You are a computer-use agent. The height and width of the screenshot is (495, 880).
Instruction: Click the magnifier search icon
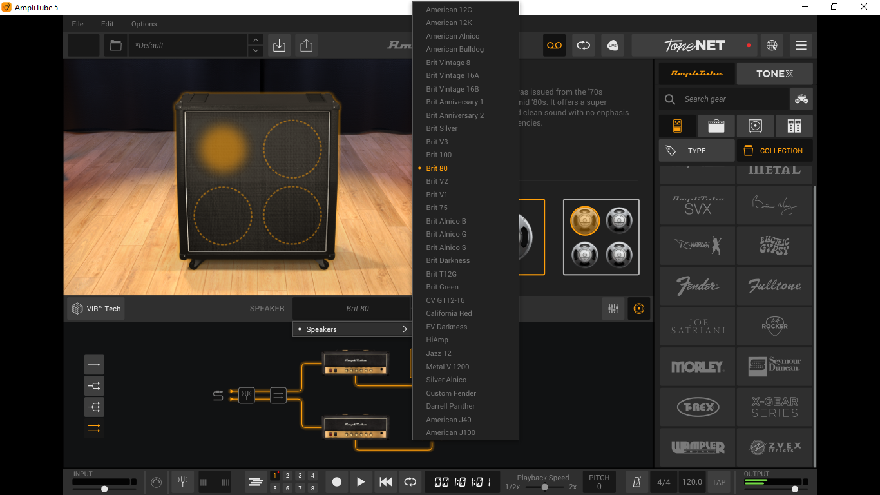point(670,99)
